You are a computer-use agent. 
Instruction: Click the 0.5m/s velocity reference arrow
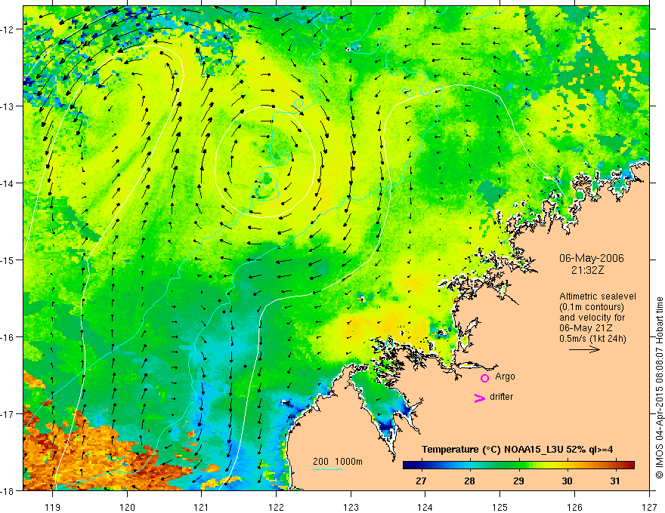click(584, 349)
